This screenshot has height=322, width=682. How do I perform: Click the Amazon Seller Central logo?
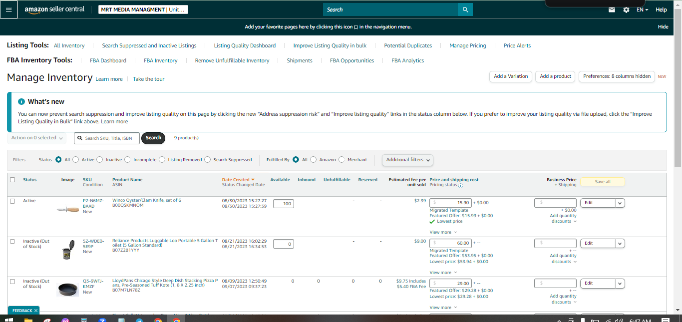tap(54, 9)
